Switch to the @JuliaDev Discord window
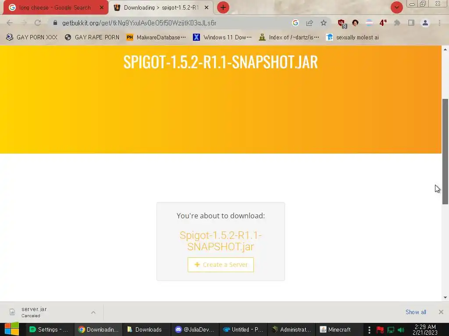The height and width of the screenshot is (336, 449). point(195,329)
